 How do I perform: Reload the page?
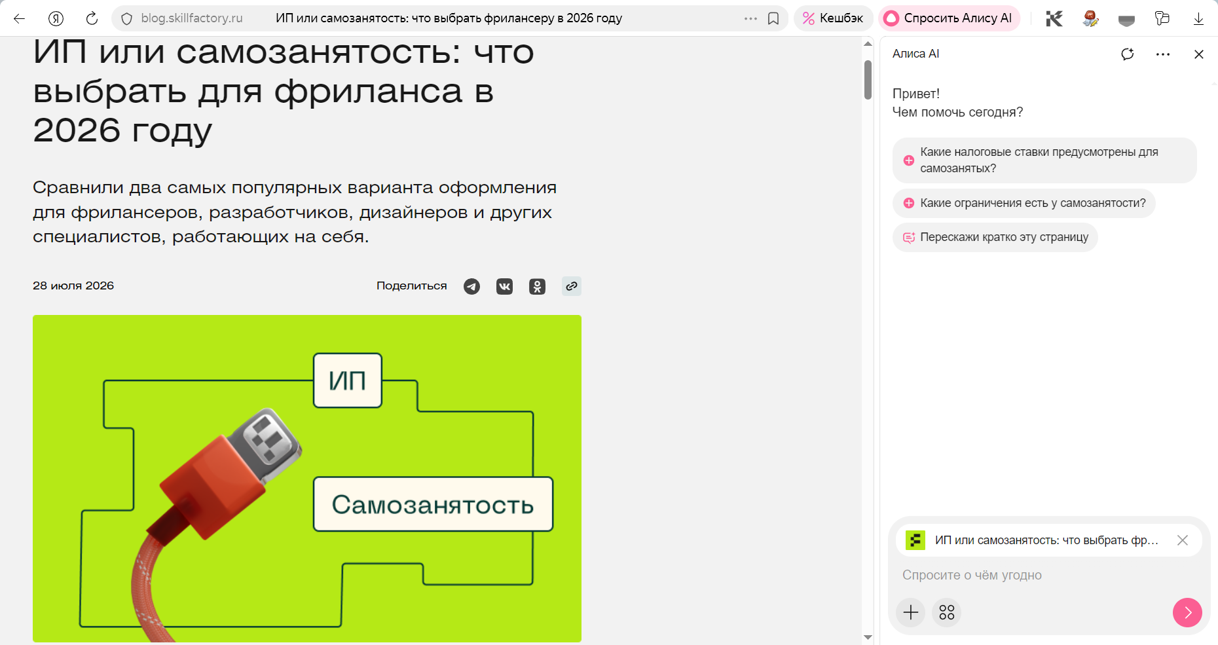coord(92,18)
